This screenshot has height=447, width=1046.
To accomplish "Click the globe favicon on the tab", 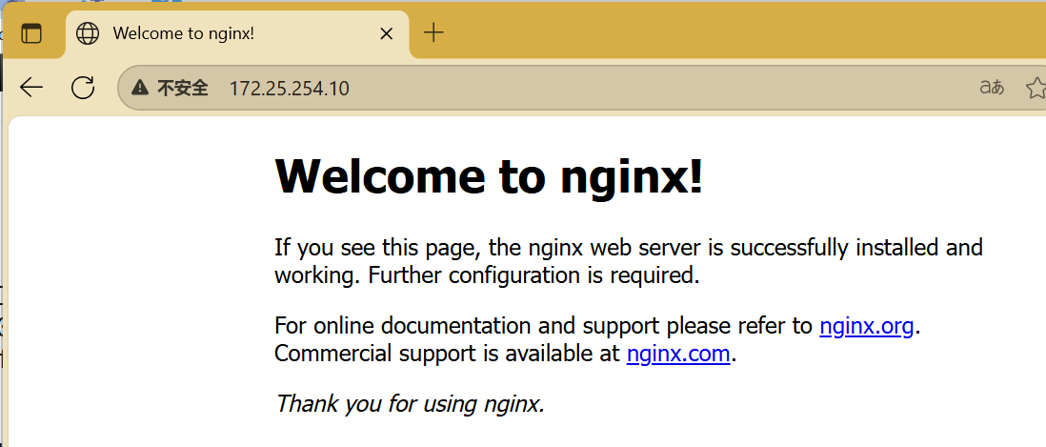I will click(x=88, y=33).
